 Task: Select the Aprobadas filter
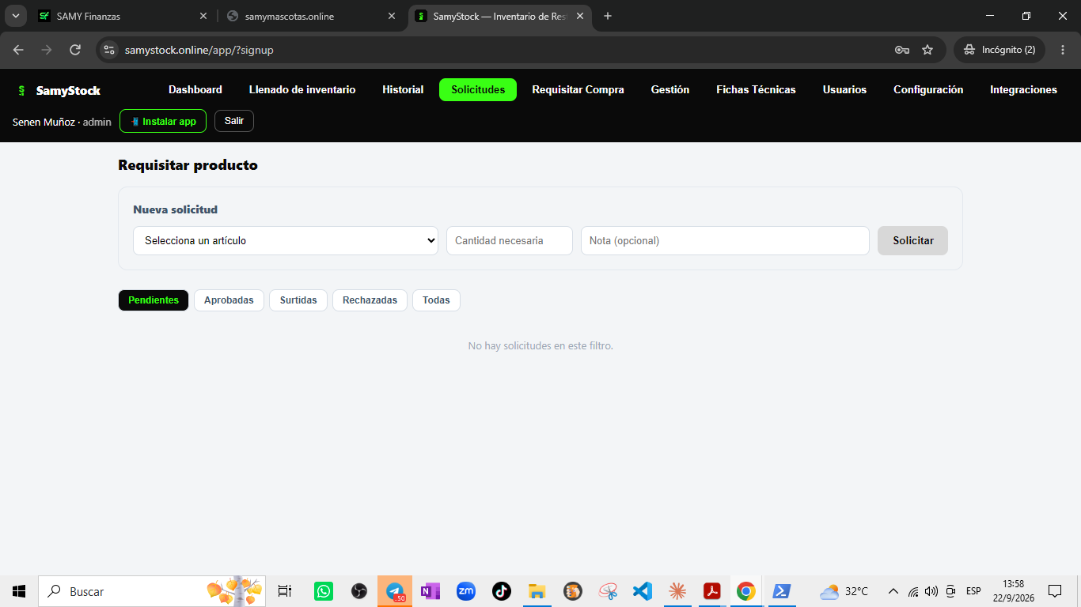(229, 300)
